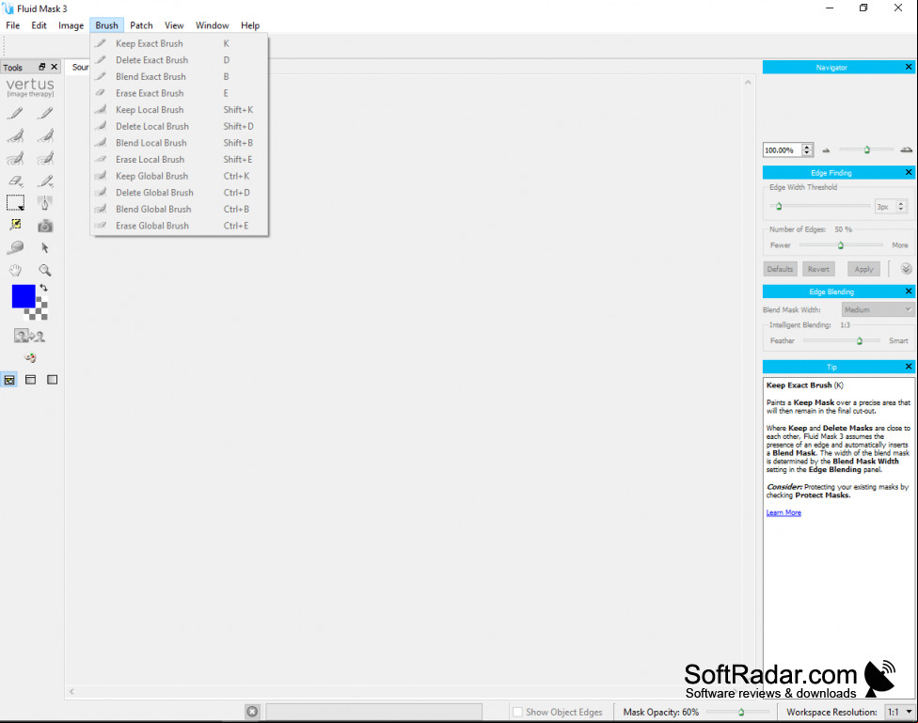Select the yellow color sampler tool

pyautogui.click(x=15, y=225)
